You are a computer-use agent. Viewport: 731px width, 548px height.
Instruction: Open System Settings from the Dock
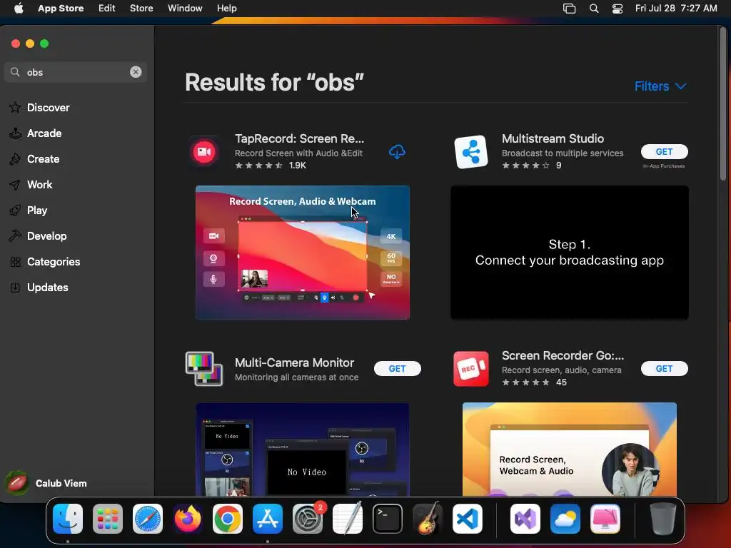(x=308, y=519)
